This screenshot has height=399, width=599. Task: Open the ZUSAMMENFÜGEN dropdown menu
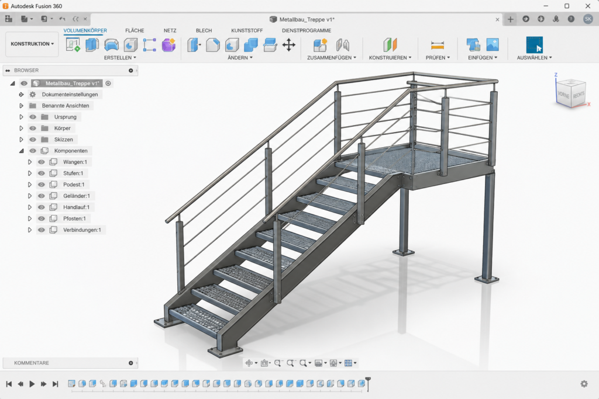click(x=332, y=58)
